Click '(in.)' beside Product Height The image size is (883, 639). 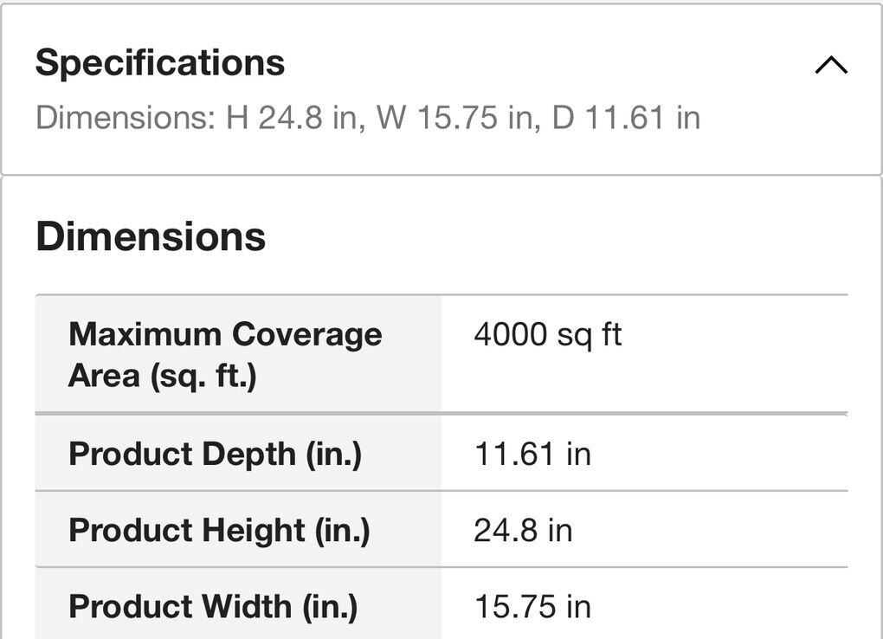[x=342, y=530]
